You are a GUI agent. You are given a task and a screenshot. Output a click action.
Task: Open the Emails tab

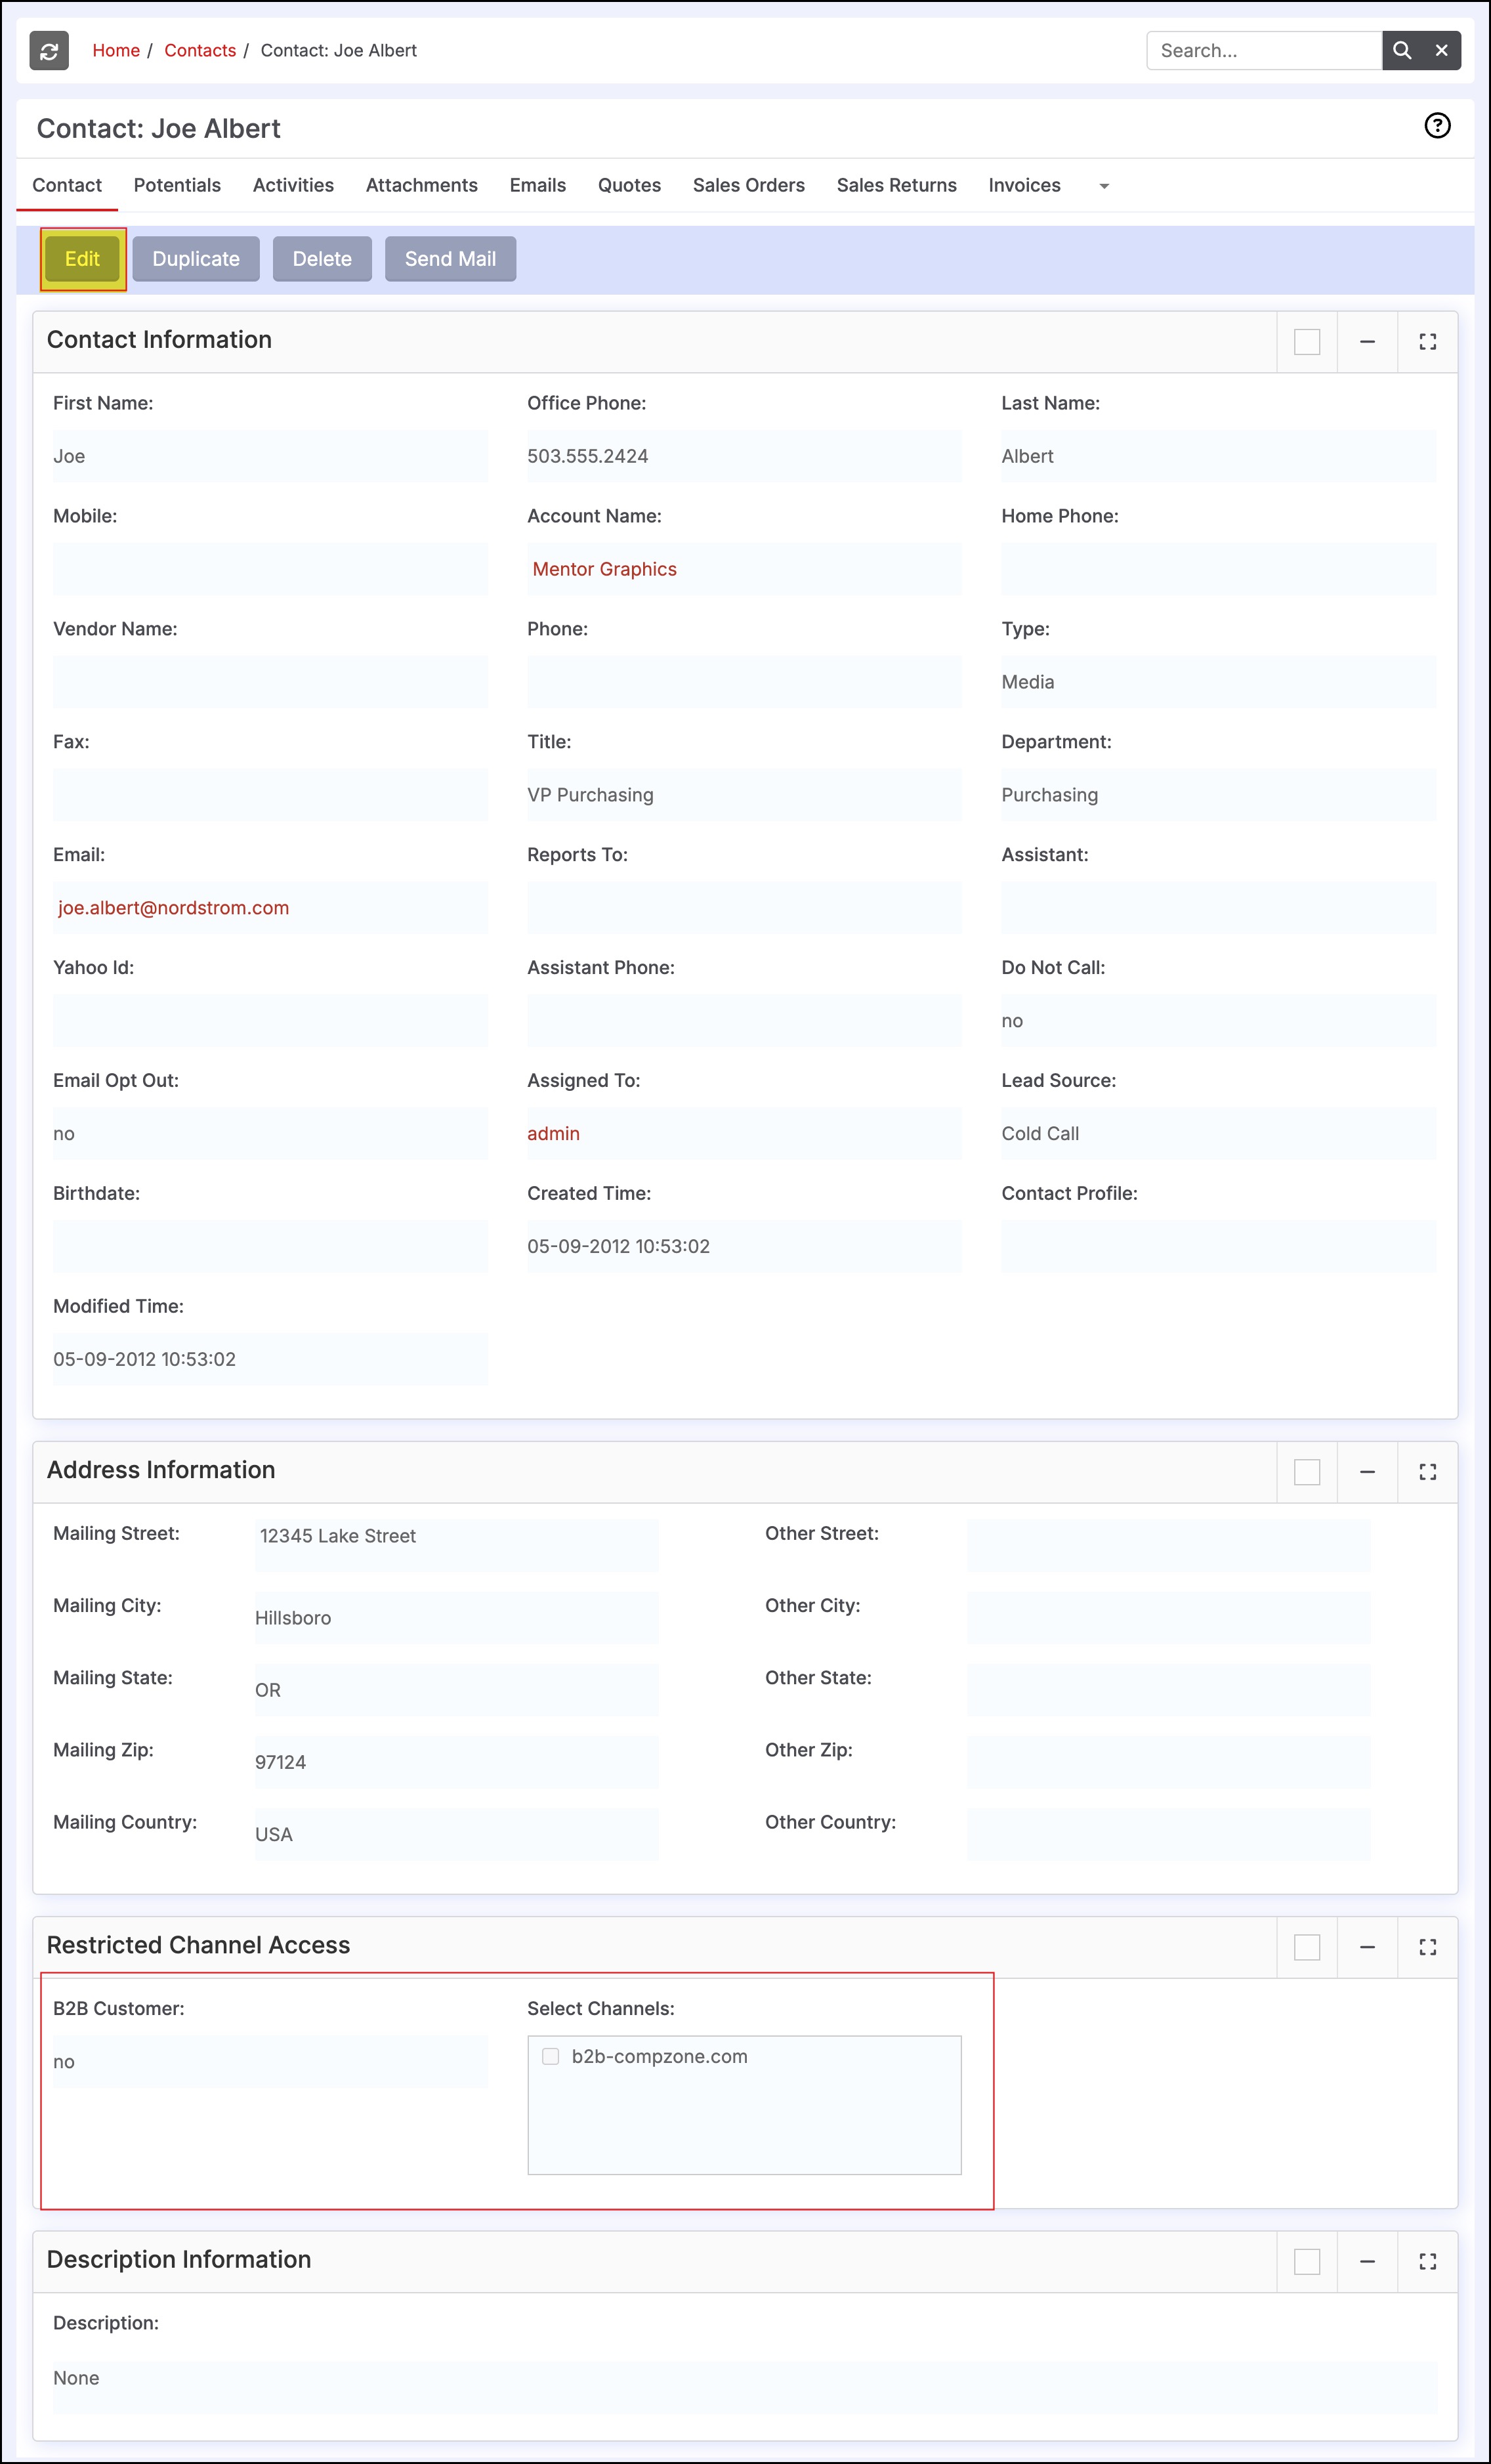(538, 185)
